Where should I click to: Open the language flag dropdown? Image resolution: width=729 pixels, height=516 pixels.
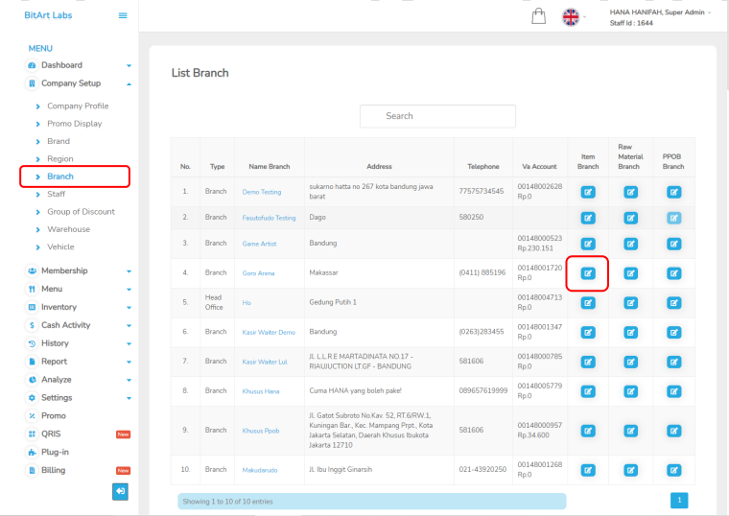[574, 17]
